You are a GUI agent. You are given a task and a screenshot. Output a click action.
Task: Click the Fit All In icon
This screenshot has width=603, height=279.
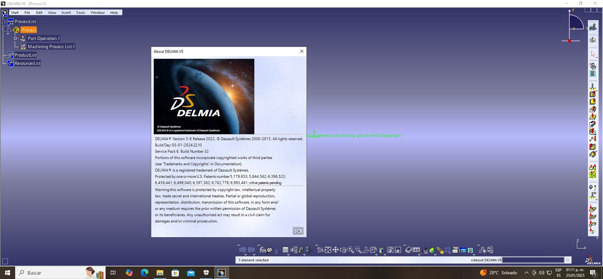328,250
